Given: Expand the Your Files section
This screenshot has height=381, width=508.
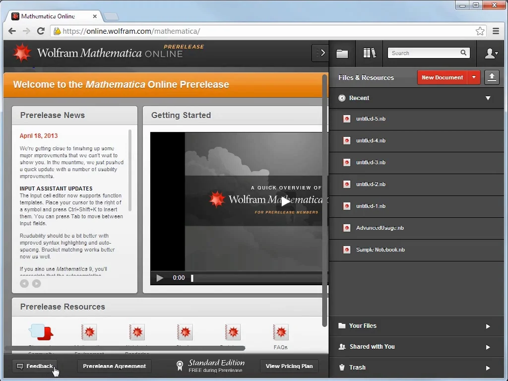Looking at the screenshot, I should pos(488,326).
